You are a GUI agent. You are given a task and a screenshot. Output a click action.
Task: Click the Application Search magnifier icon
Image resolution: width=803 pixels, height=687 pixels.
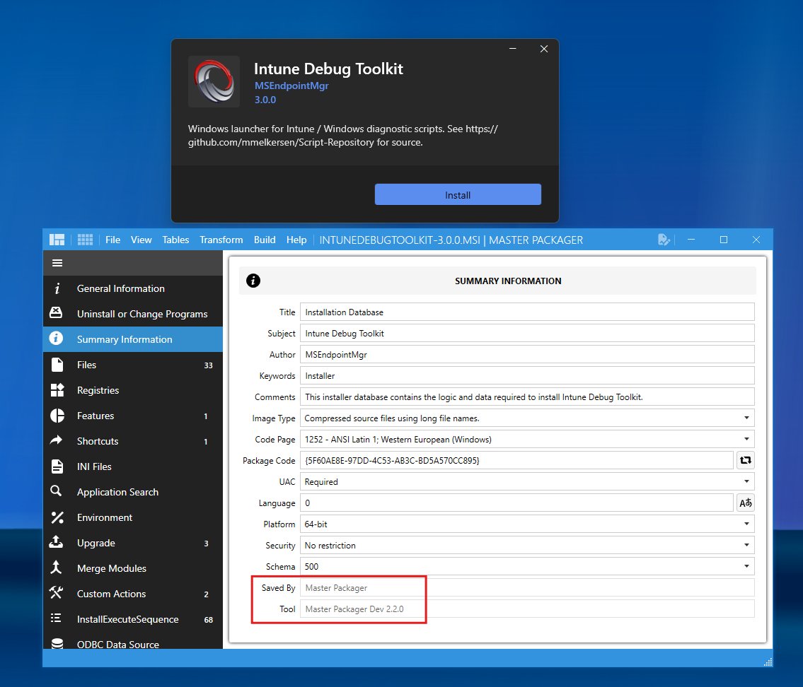57,492
